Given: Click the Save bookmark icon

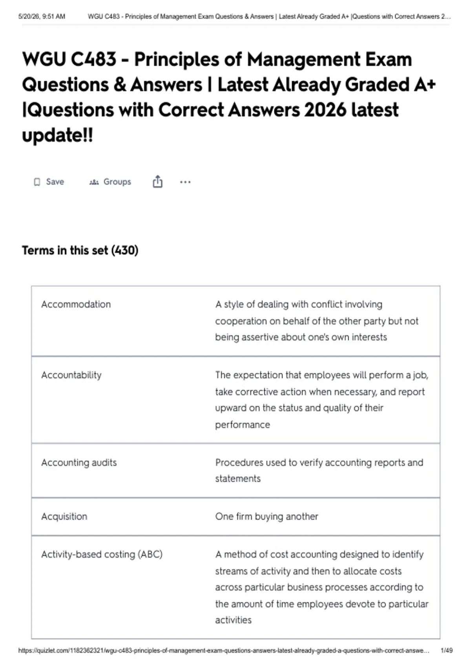Looking at the screenshot, I should tap(37, 182).
